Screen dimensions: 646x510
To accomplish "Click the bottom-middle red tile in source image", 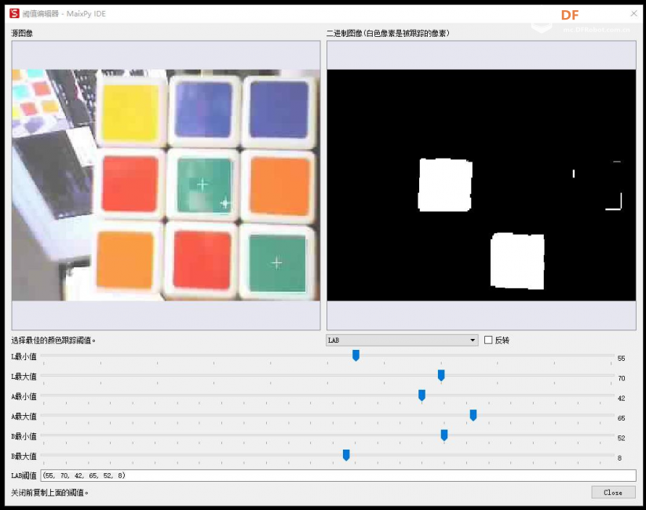I will (x=202, y=260).
